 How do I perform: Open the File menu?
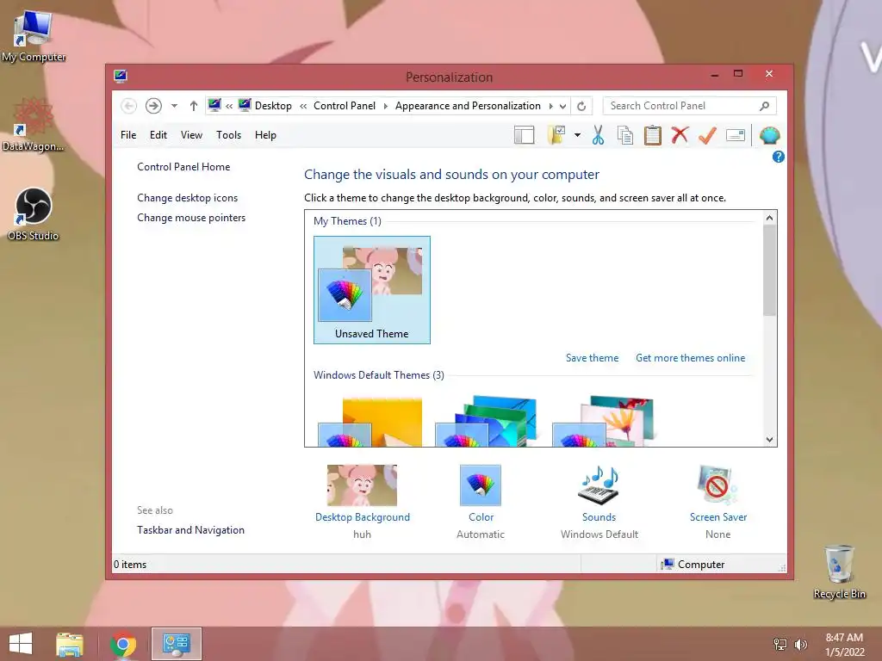click(128, 135)
